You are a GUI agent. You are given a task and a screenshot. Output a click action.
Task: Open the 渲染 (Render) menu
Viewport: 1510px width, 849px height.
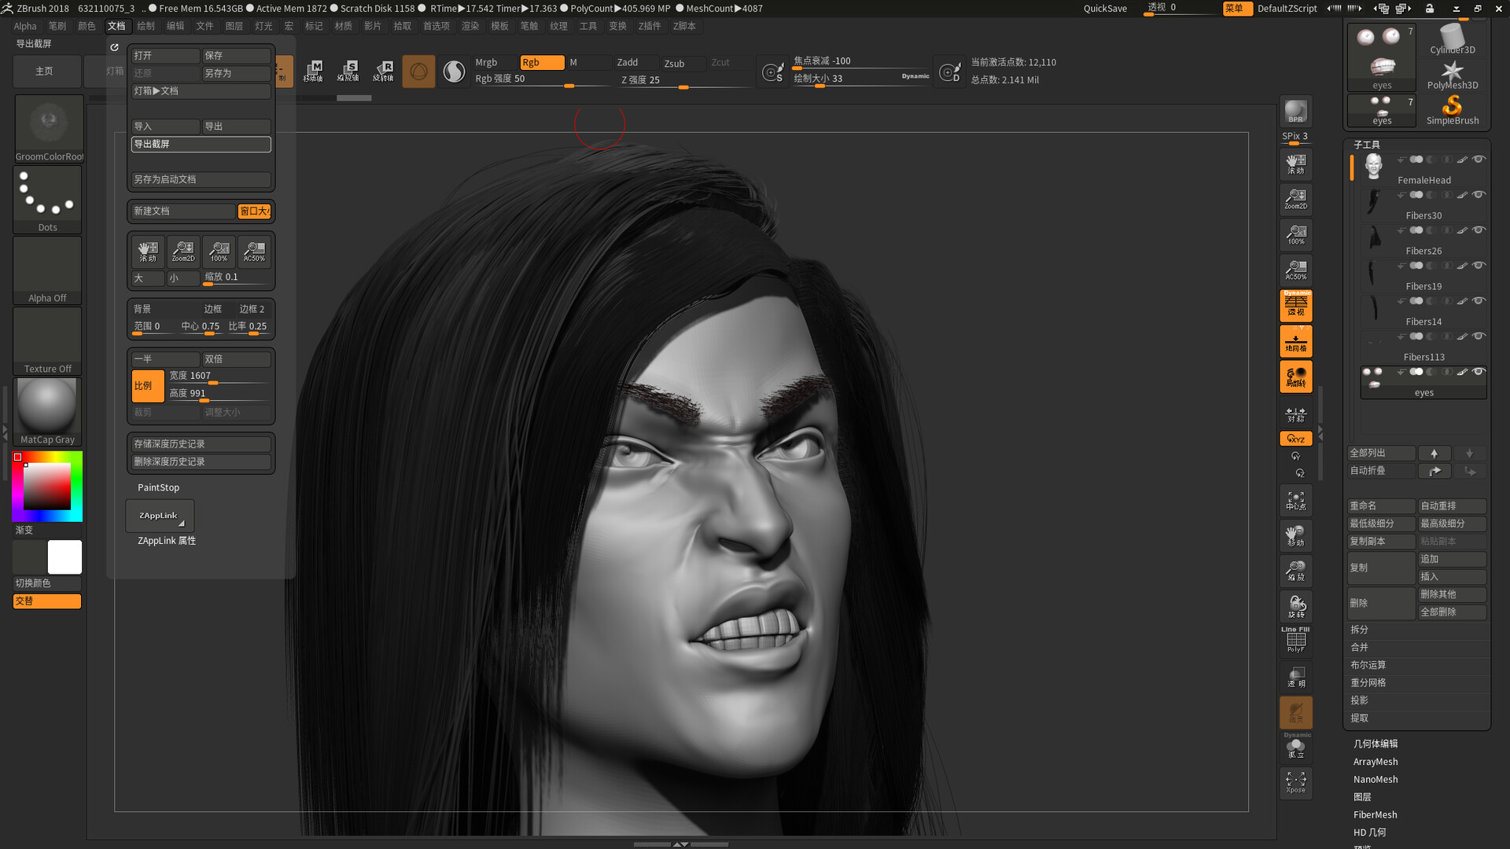[470, 25]
